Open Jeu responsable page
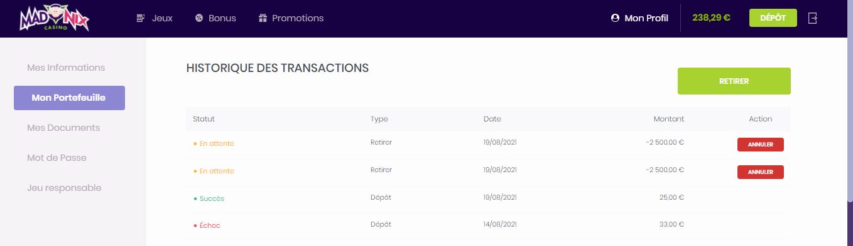This screenshot has height=246, width=853. pos(64,188)
